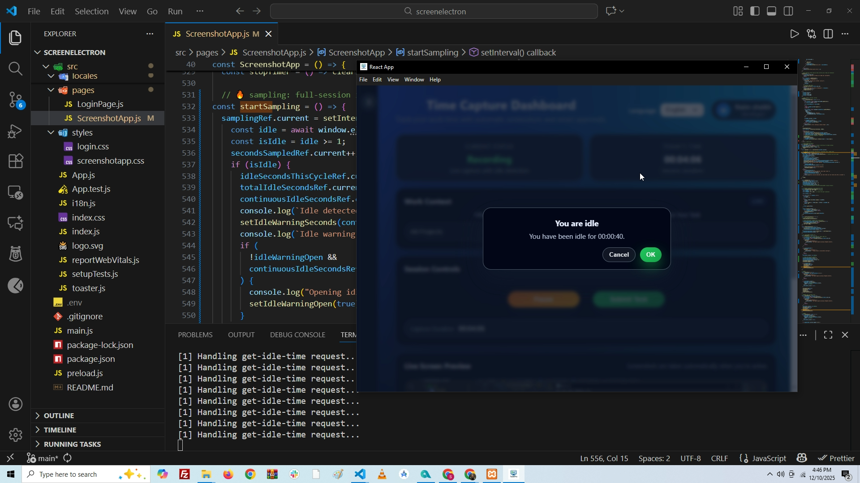Open the Extensions view

(x=15, y=161)
